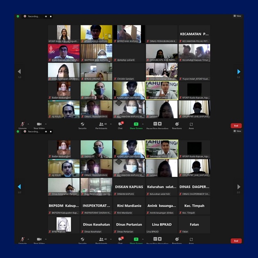Click Security icon in top meeting toolbar
Screen dimensions: 258x258
[82, 124]
